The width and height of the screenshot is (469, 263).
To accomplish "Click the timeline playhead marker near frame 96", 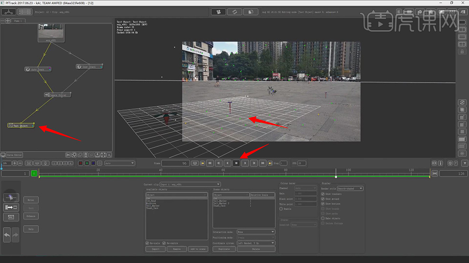I will pos(336,177).
